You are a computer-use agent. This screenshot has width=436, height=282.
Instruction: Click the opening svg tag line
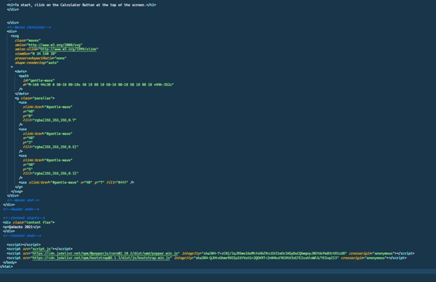pyautogui.click(x=15, y=36)
